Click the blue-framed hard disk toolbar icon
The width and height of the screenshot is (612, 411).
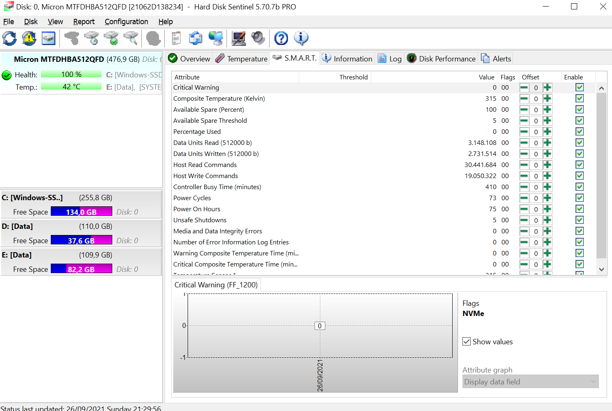point(48,38)
